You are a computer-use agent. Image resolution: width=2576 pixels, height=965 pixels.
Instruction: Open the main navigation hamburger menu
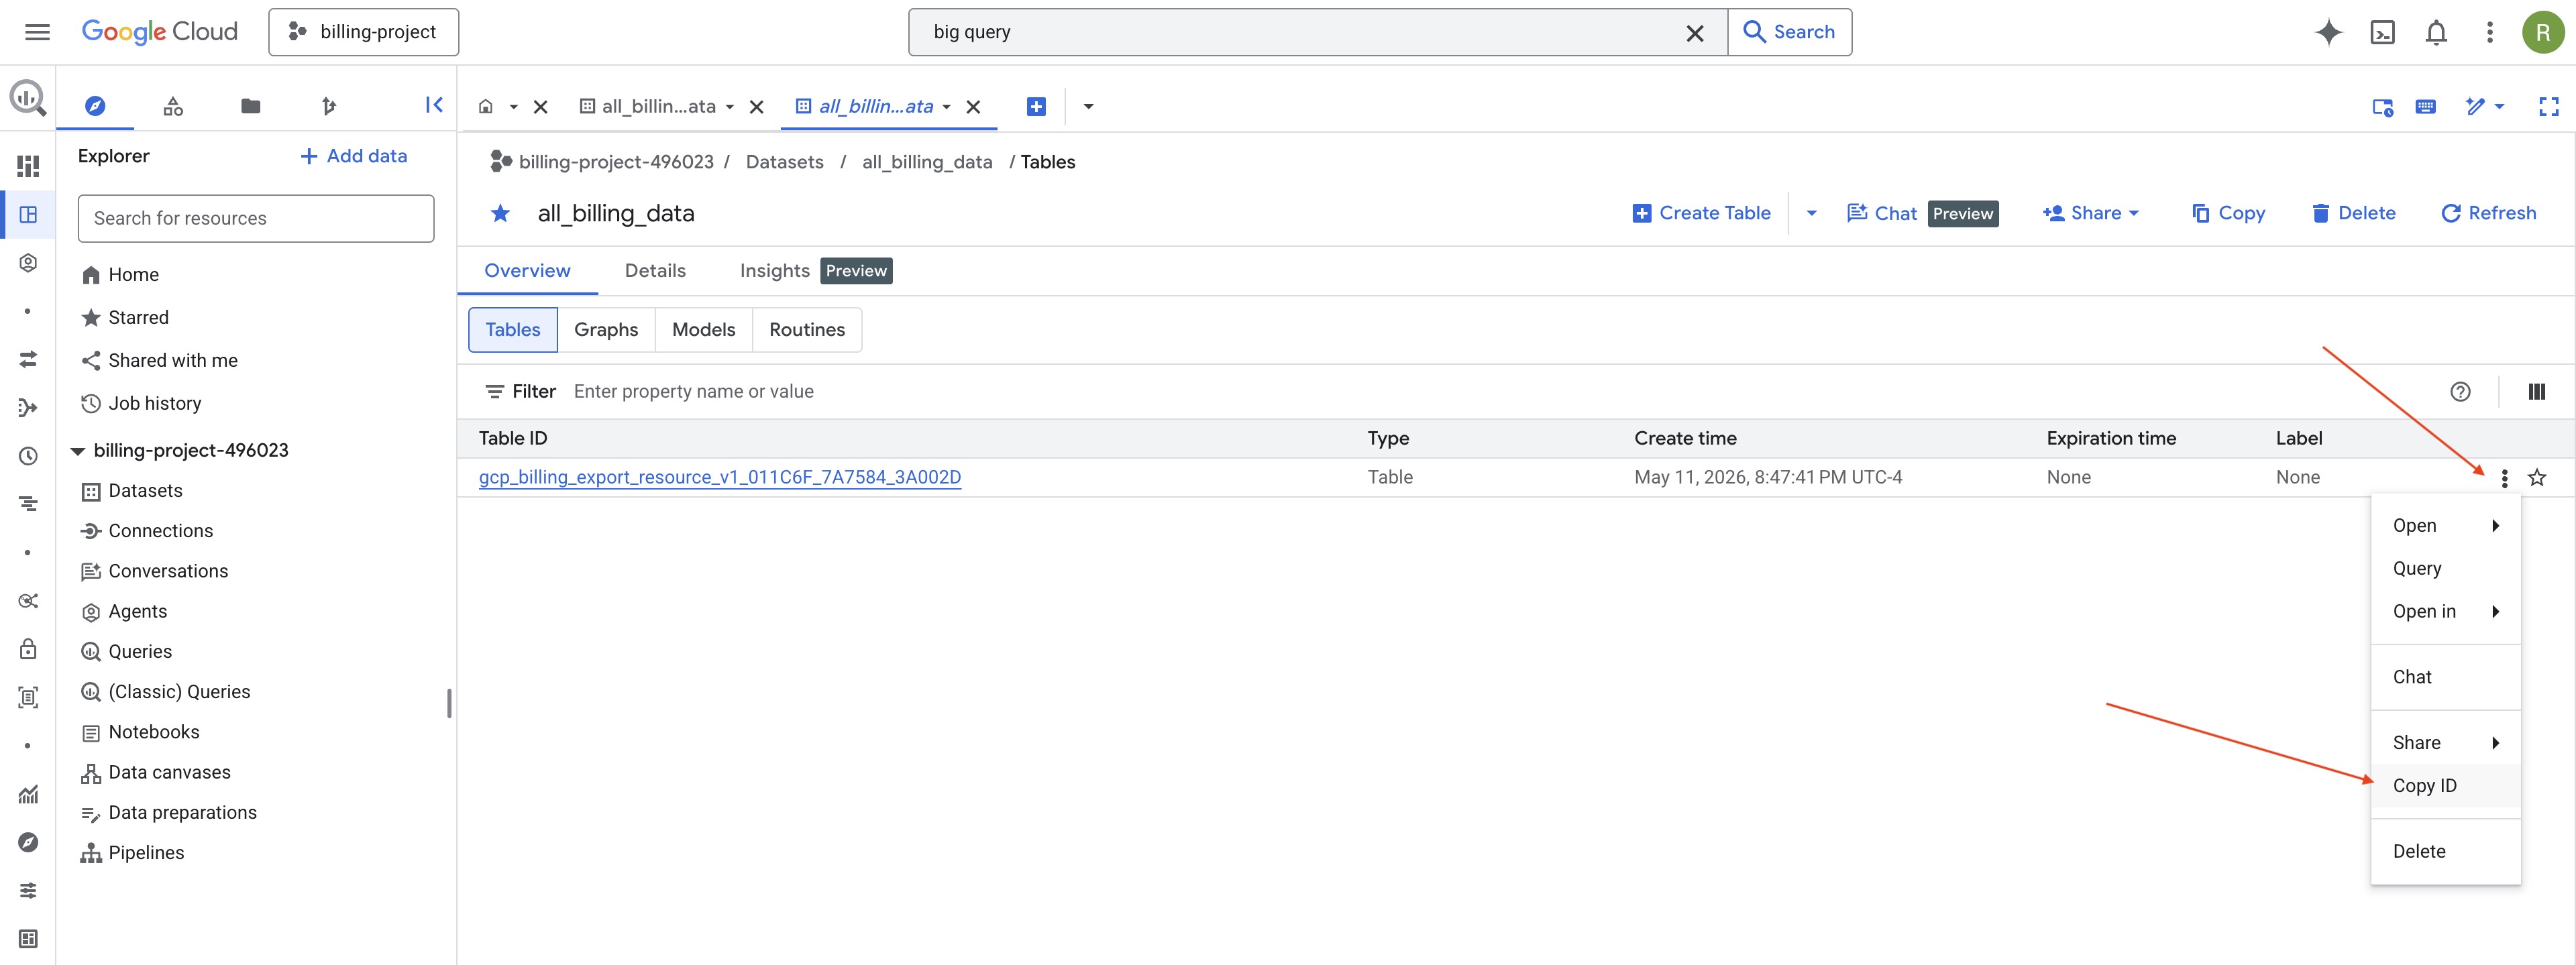(37, 32)
